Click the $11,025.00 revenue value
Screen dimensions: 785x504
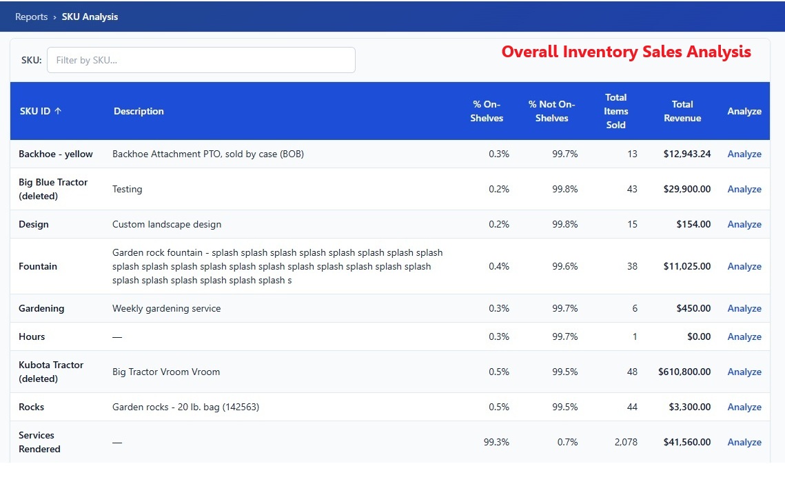(687, 266)
